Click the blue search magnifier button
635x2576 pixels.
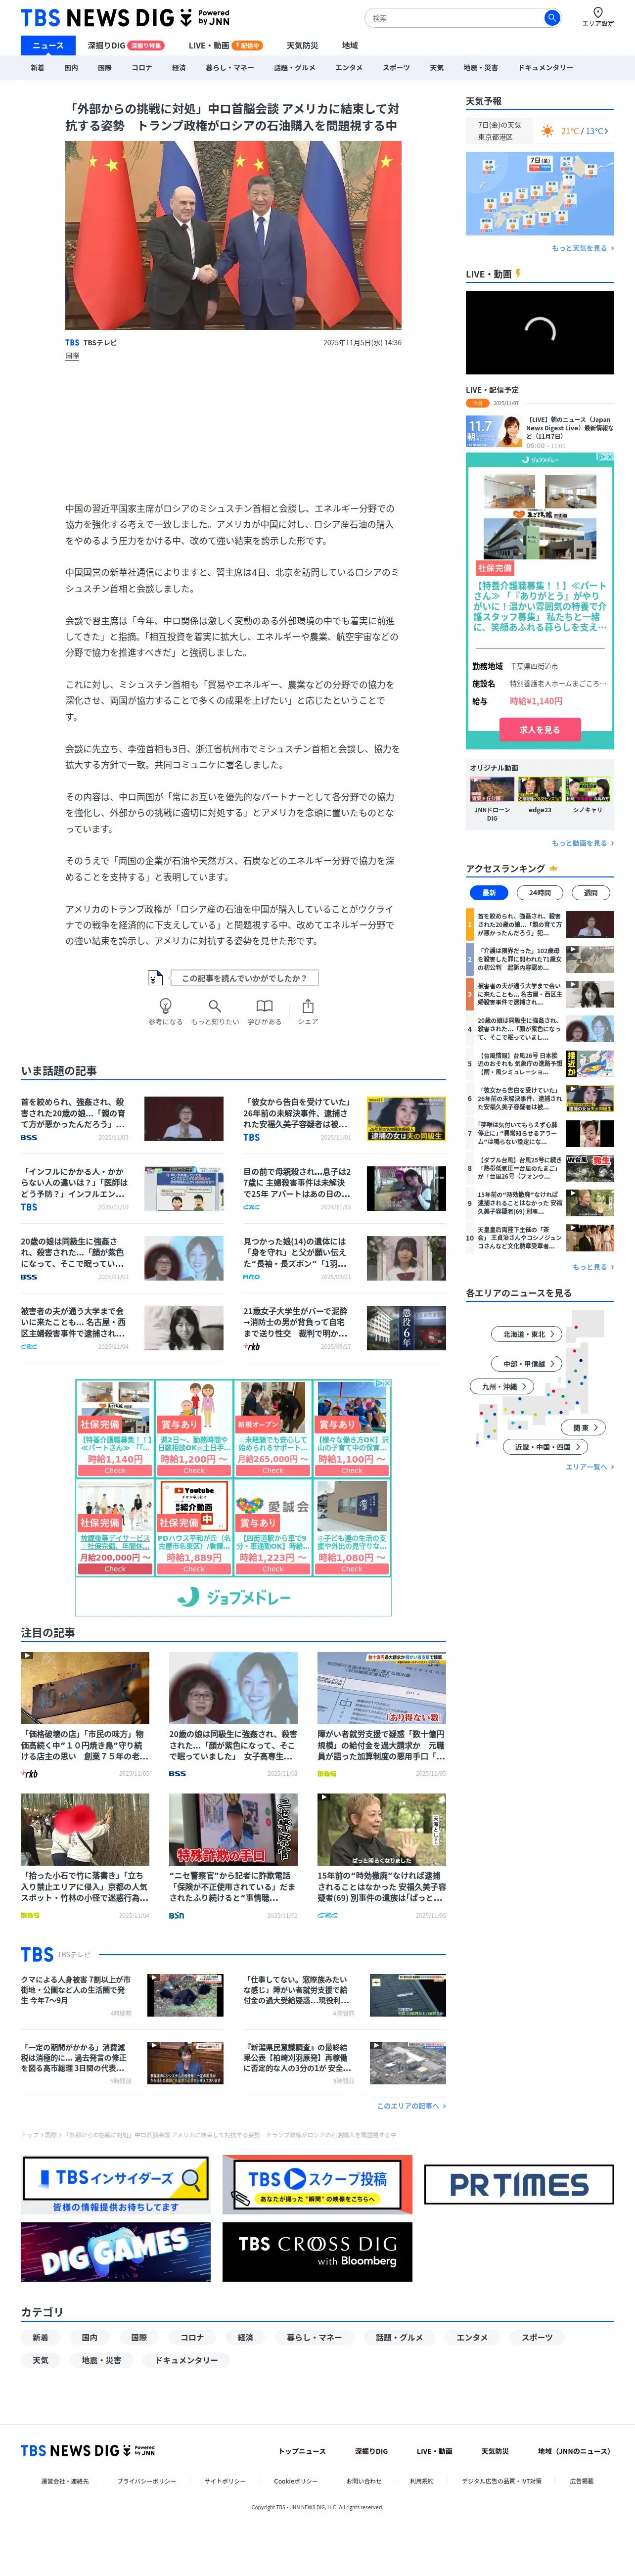(x=551, y=18)
